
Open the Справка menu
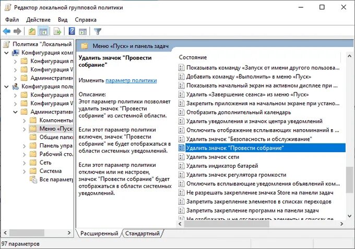(x=86, y=20)
